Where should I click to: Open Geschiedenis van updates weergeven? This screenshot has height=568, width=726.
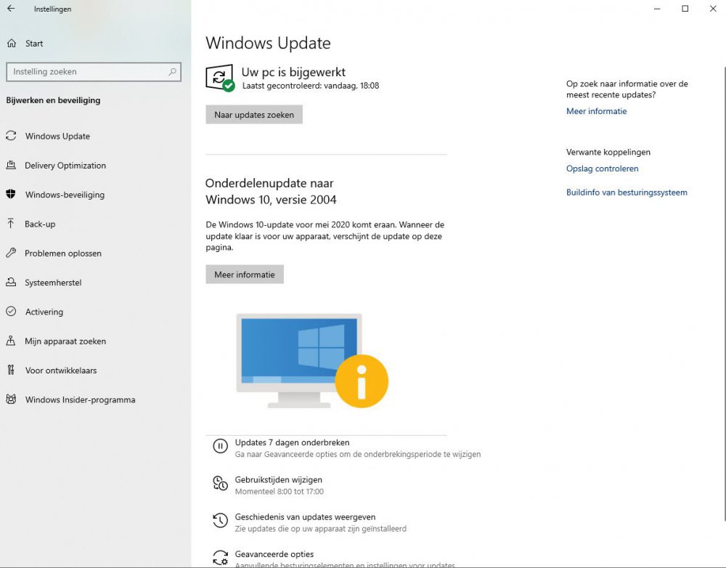pyautogui.click(x=305, y=516)
